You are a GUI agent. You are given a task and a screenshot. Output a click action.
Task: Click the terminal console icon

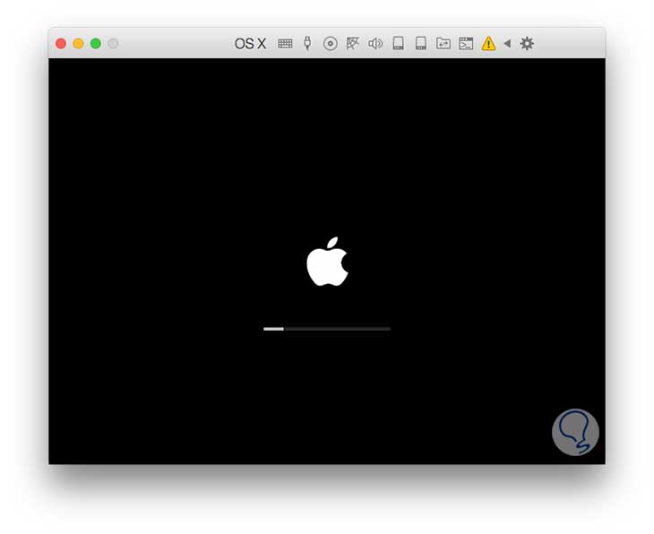tap(466, 43)
